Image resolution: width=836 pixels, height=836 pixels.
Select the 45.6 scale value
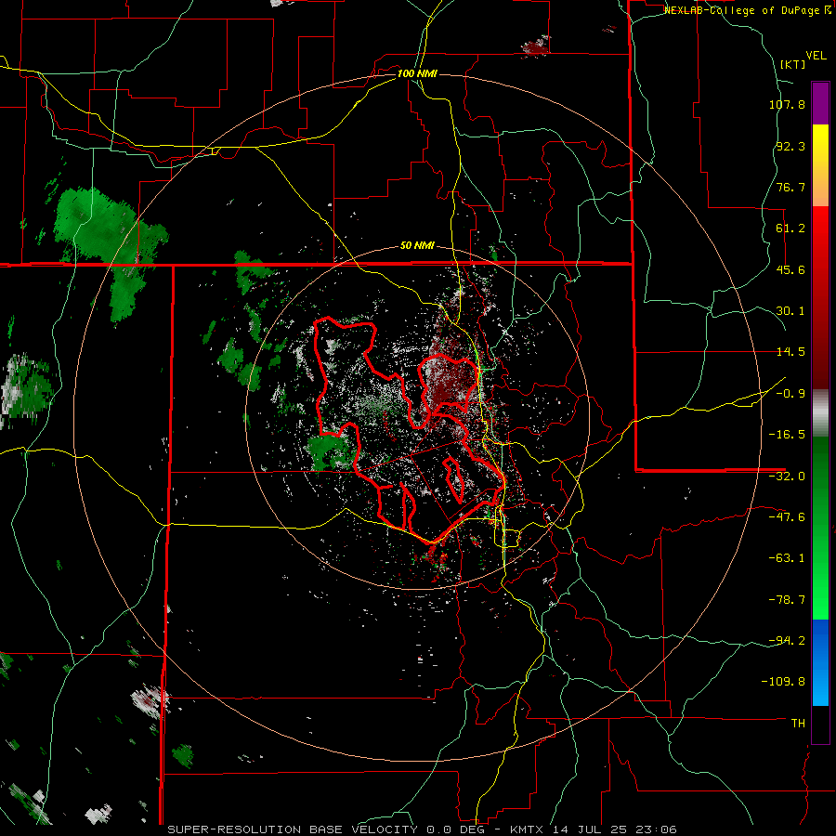790,269
